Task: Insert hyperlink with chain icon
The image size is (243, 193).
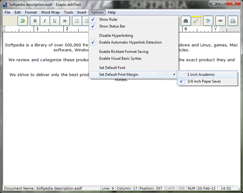Action: click(220, 21)
